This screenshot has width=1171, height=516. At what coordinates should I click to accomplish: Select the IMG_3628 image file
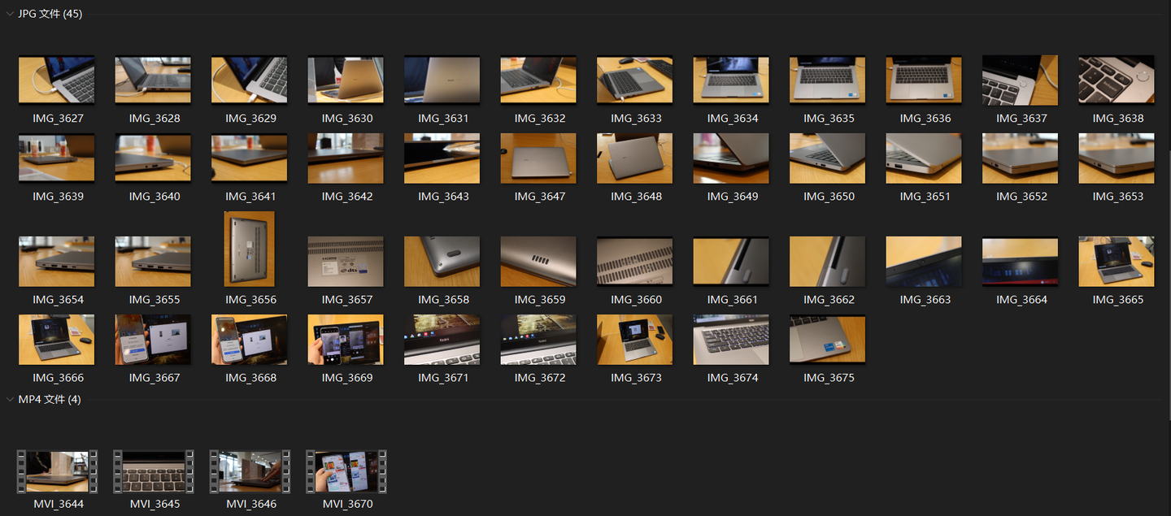click(153, 80)
